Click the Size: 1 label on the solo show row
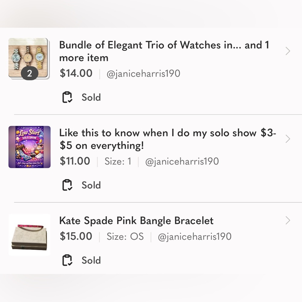 118,161
